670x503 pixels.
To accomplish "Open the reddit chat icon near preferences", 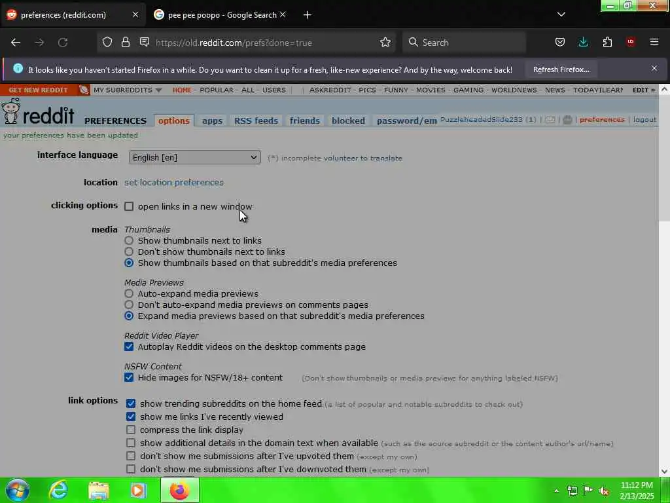I will (567, 120).
